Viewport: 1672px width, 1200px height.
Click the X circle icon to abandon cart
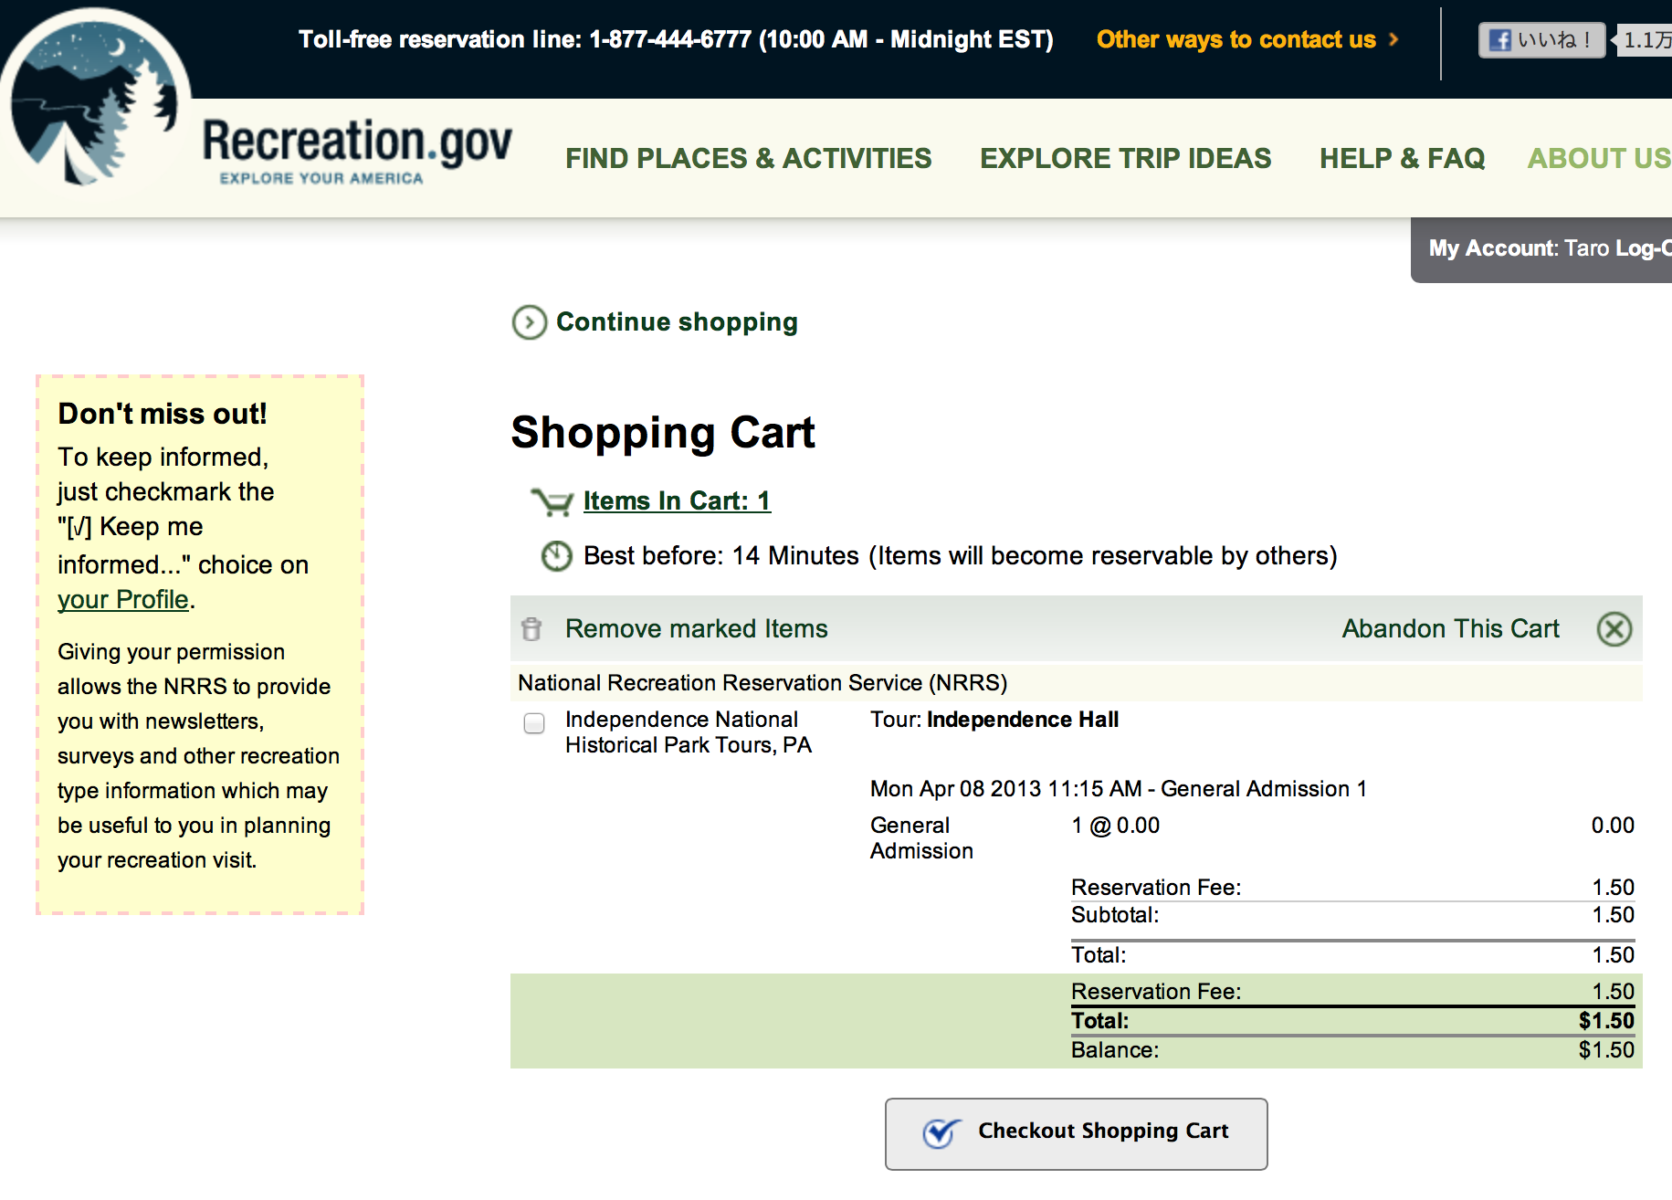click(1614, 628)
